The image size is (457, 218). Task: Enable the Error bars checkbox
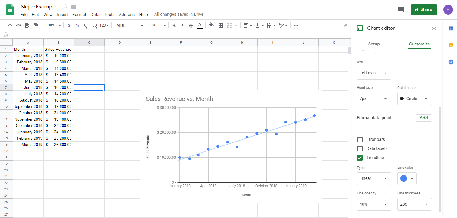360,140
